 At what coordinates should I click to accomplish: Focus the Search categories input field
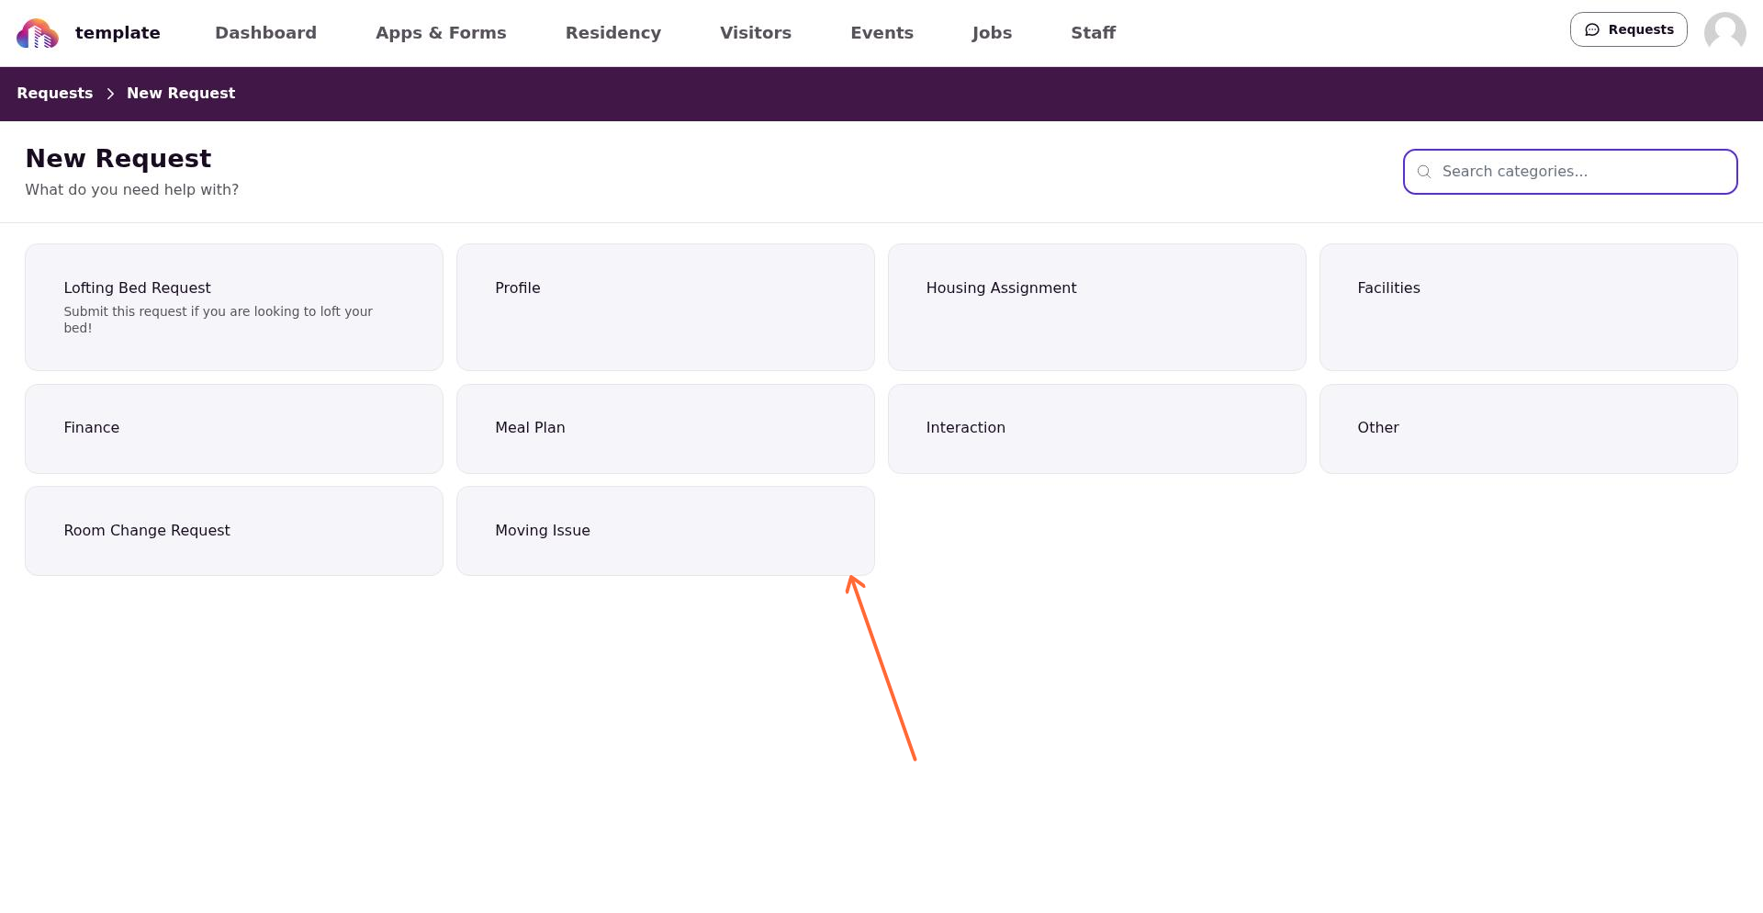(x=1570, y=172)
